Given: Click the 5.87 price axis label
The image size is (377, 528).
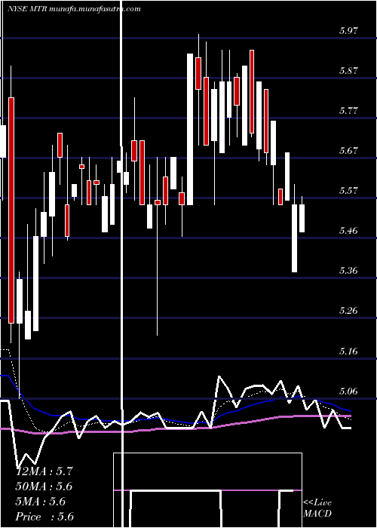Looking at the screenshot, I should [x=348, y=71].
